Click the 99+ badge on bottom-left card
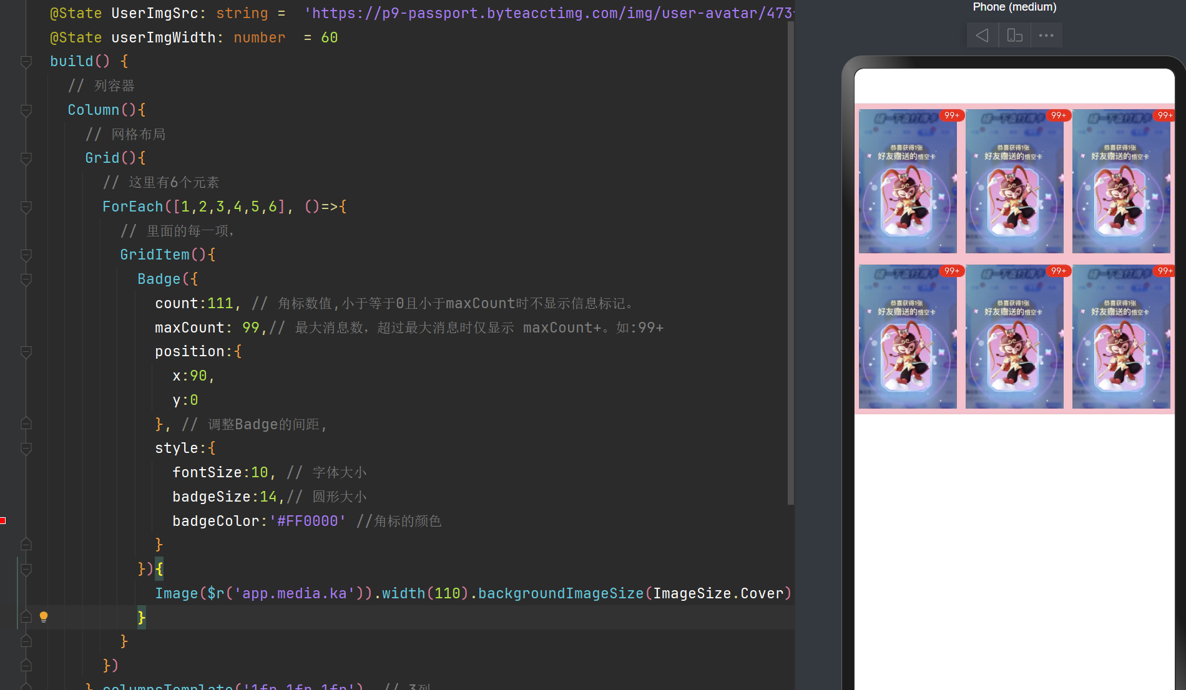1186x690 pixels. pos(952,271)
